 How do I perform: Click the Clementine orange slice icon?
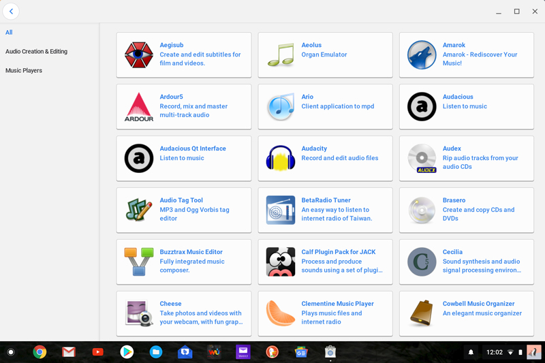click(280, 313)
